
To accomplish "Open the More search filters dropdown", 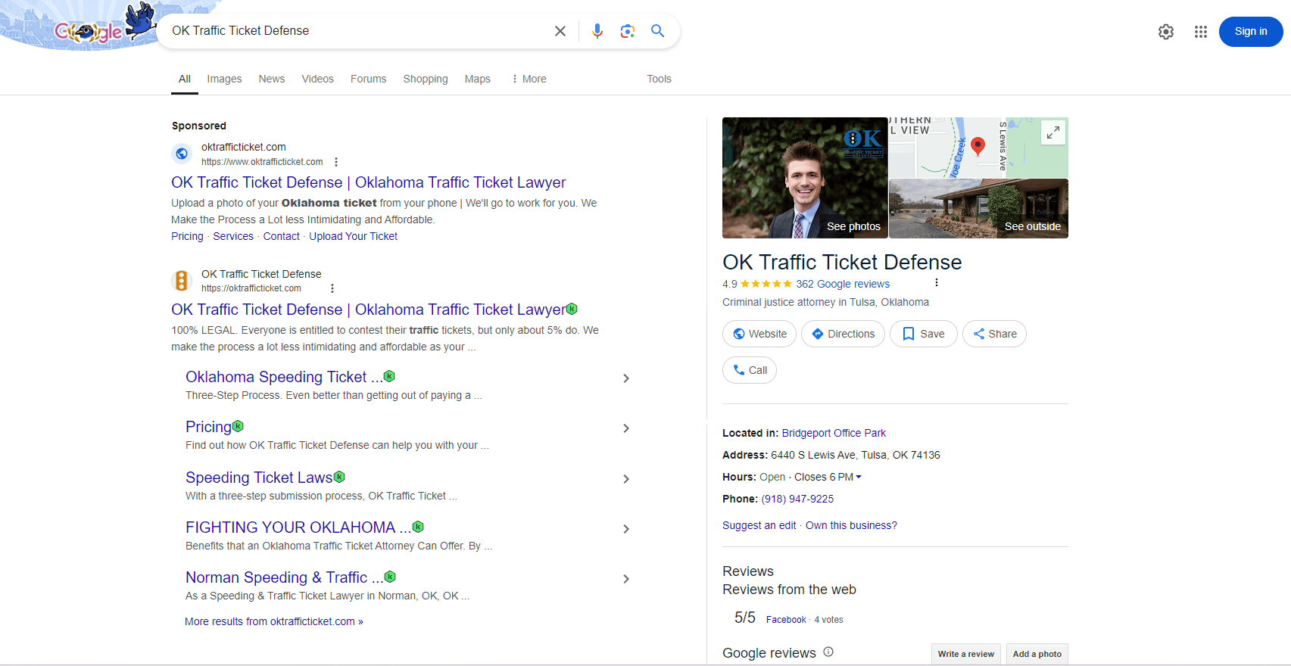I will tap(529, 79).
